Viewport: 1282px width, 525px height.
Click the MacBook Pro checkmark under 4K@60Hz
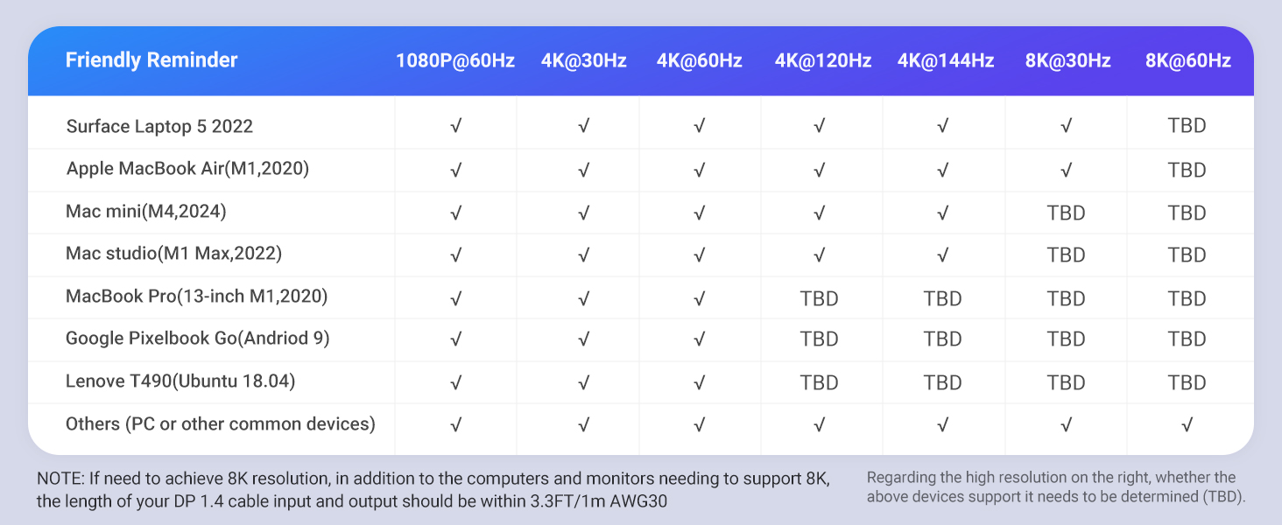click(699, 298)
